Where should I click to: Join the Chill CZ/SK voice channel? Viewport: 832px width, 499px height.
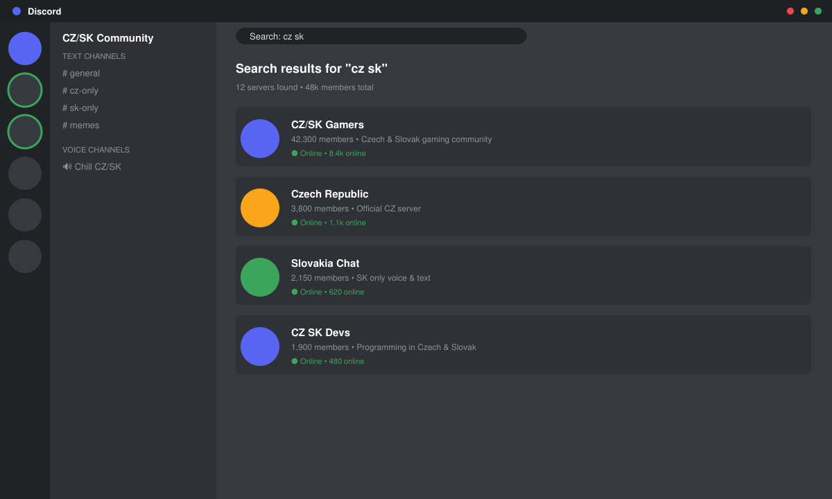click(92, 167)
